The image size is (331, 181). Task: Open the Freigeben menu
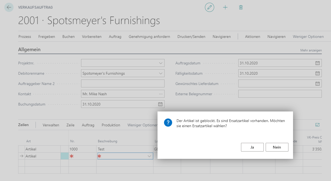coord(47,37)
